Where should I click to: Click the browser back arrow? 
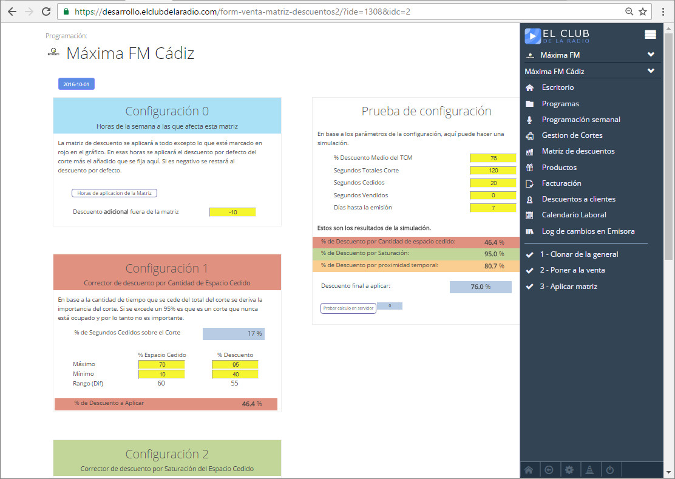[x=12, y=12]
